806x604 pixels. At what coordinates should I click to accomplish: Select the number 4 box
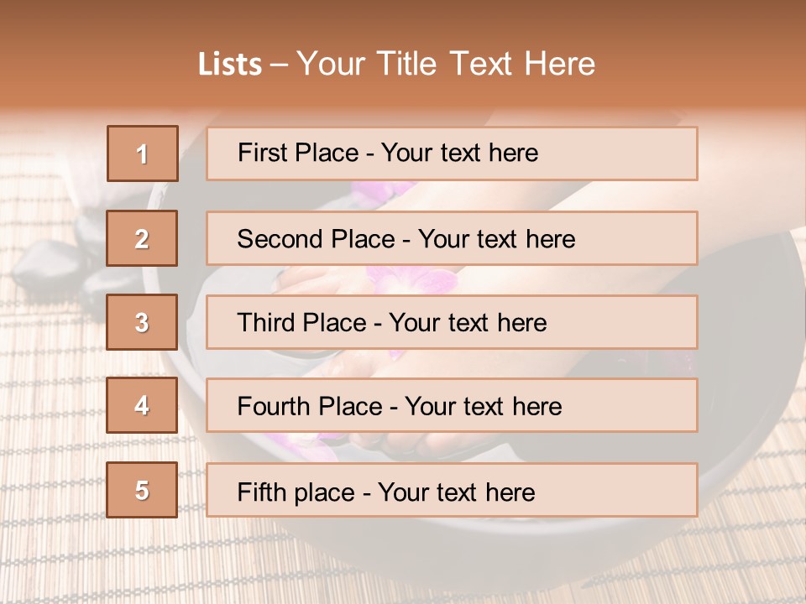tap(143, 406)
